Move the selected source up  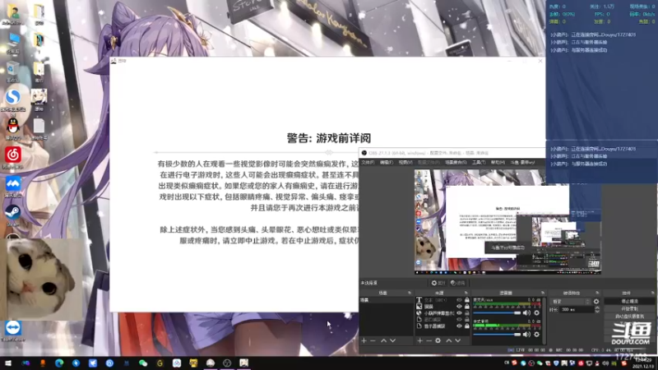point(448,340)
